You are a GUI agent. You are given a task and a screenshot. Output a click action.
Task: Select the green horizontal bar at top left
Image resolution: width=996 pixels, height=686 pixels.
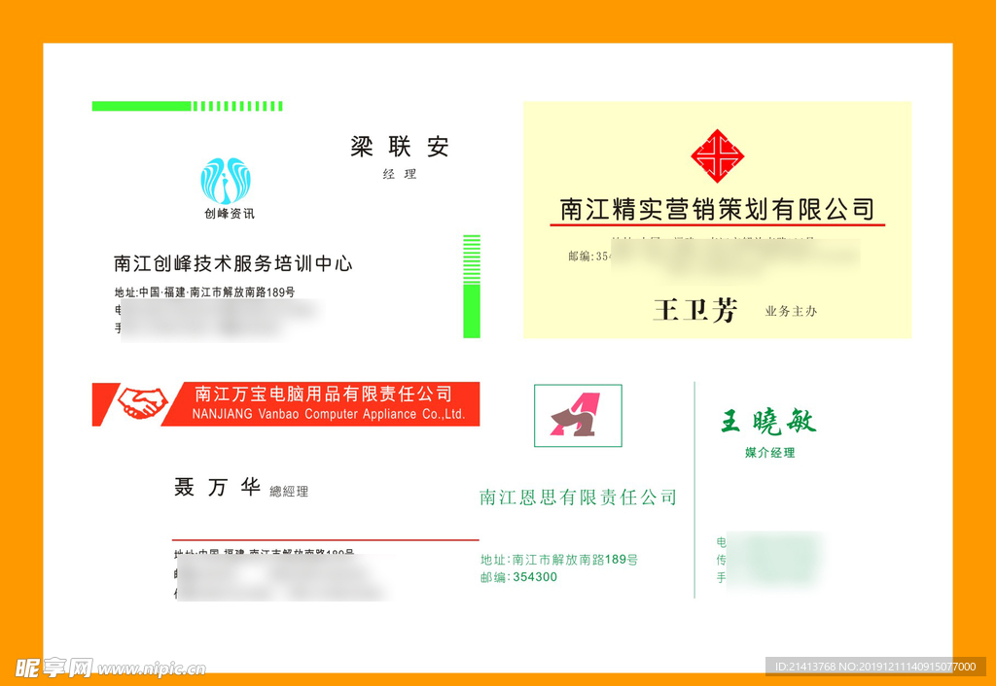(187, 106)
